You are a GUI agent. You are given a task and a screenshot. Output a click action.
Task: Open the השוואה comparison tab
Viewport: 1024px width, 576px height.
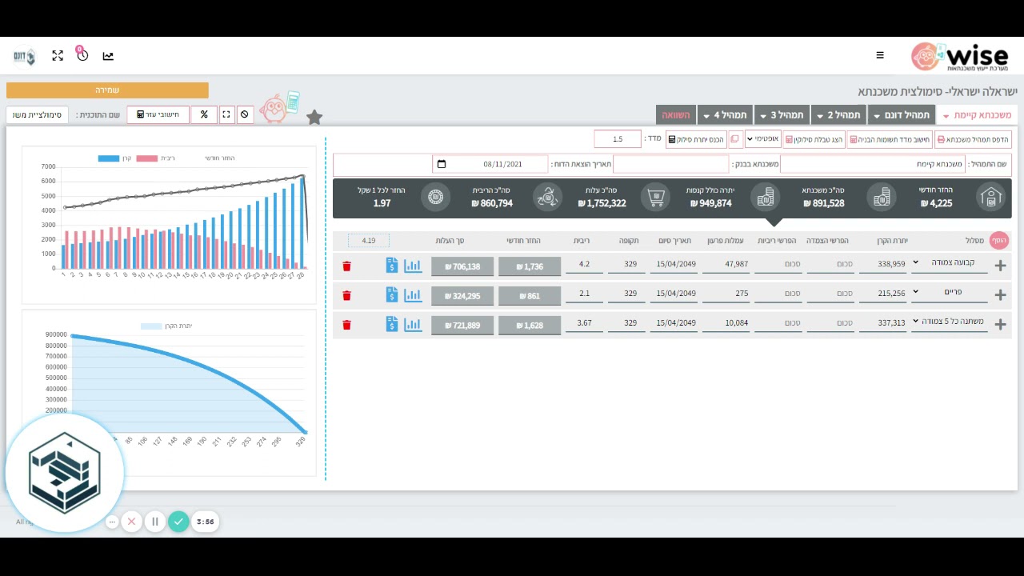click(676, 115)
